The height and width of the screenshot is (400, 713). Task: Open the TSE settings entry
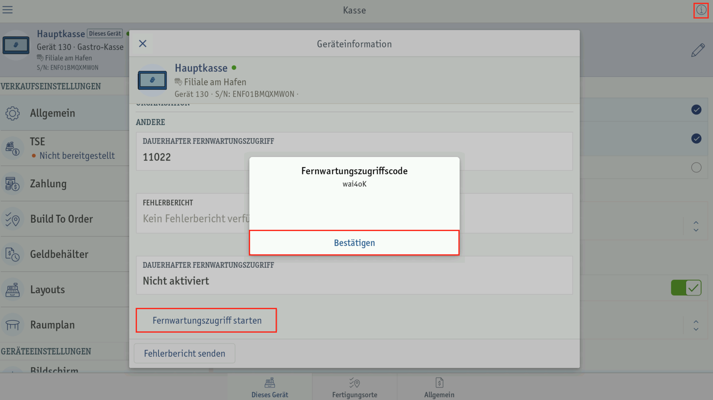(x=65, y=148)
